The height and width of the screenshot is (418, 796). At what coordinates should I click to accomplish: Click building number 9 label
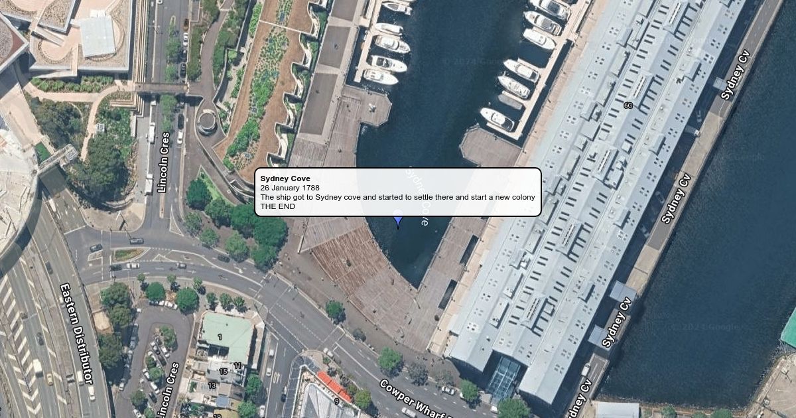[x=336, y=401]
